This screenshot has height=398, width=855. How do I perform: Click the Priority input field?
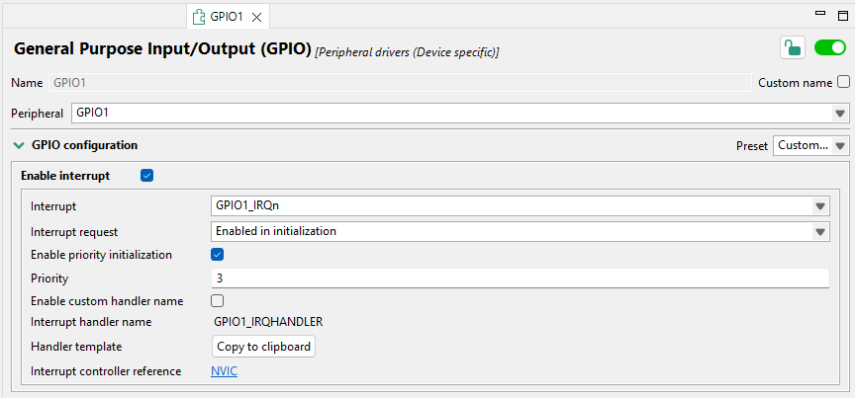click(521, 279)
